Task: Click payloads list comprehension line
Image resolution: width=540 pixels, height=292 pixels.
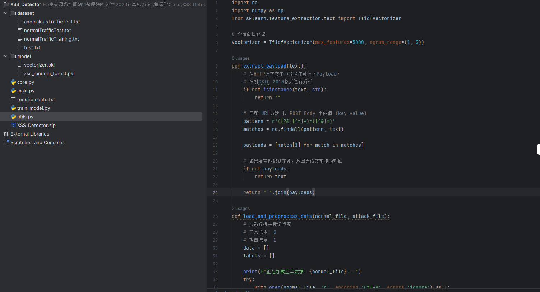Action: [x=304, y=145]
